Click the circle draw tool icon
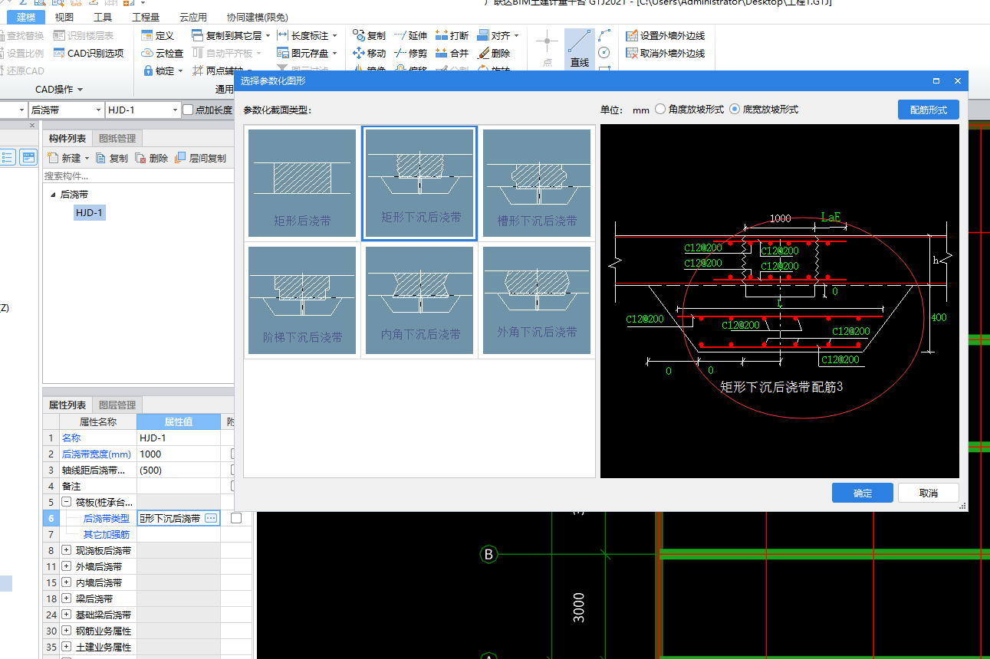 [604, 52]
